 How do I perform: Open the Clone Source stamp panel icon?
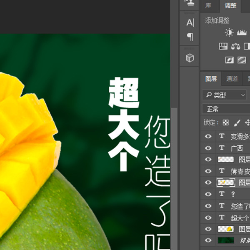point(190,3)
